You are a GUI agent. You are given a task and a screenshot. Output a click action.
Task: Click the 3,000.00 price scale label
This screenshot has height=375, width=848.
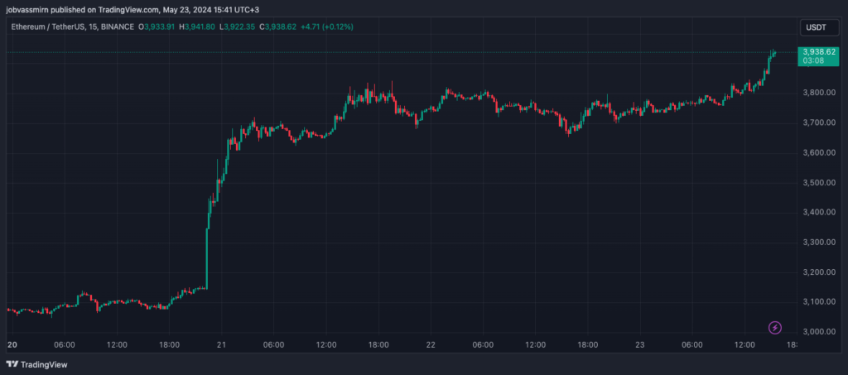pos(817,332)
